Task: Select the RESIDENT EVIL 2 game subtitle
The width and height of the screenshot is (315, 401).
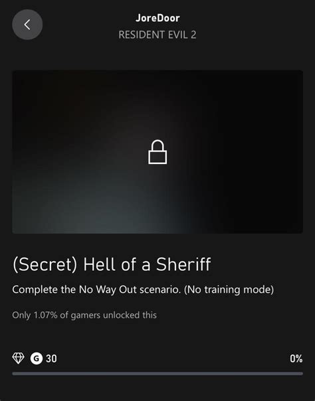Action: coord(157,35)
